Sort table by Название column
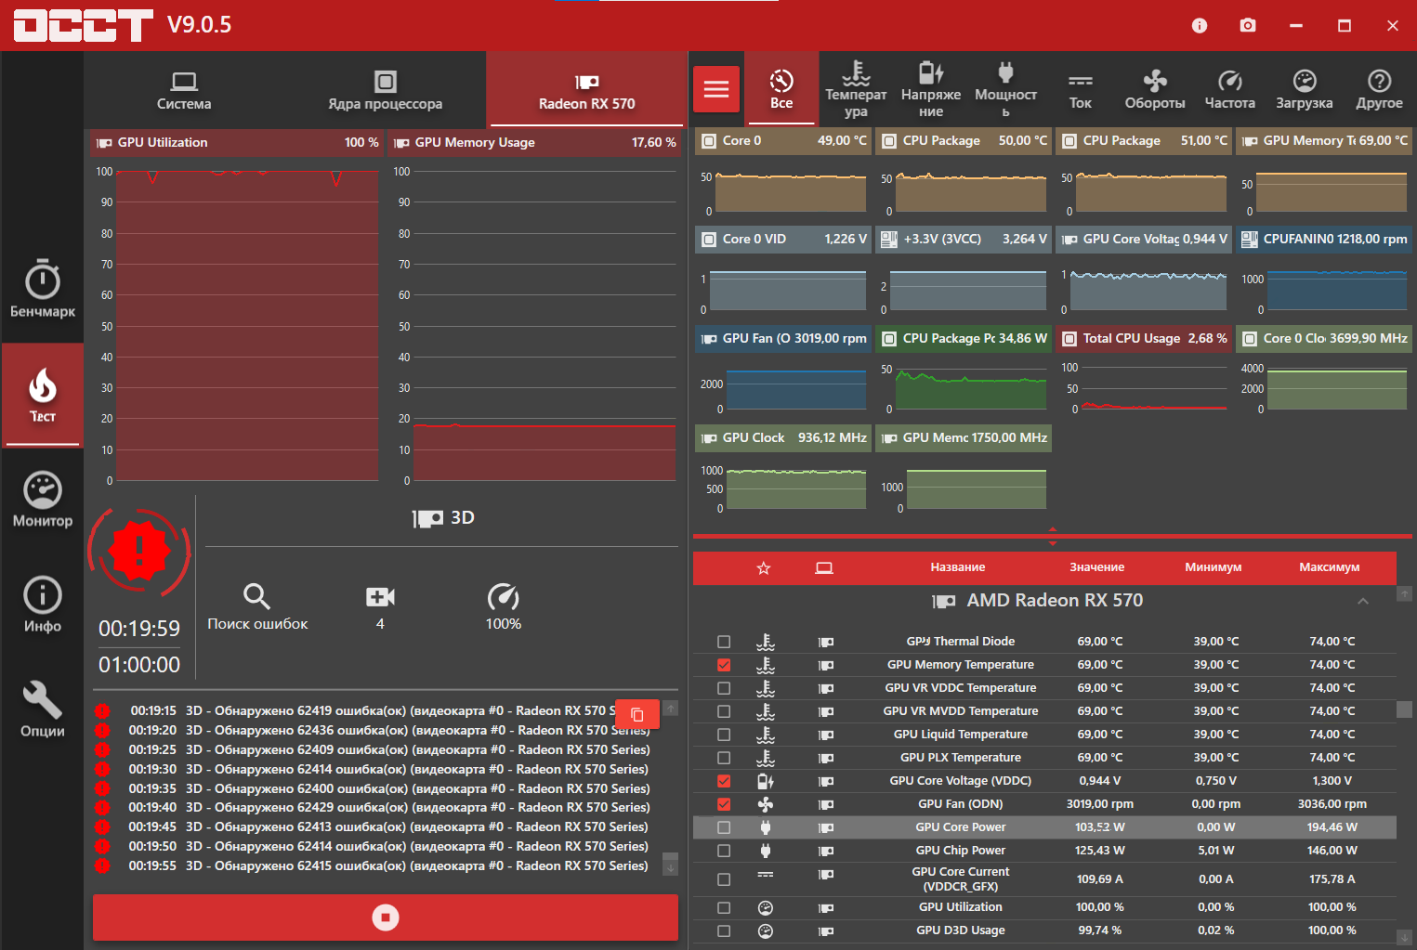The height and width of the screenshot is (950, 1417). tap(957, 567)
